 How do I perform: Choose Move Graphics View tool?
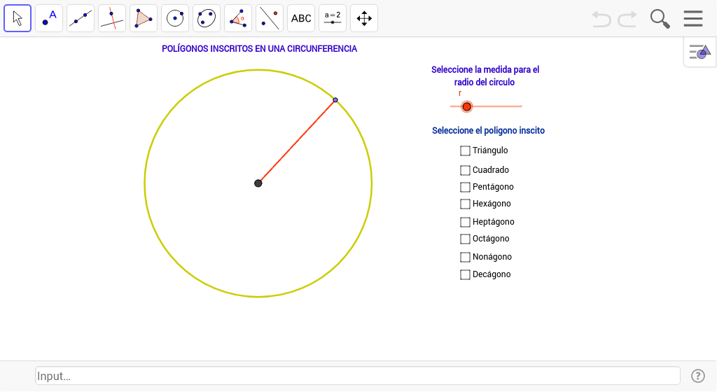coord(364,18)
